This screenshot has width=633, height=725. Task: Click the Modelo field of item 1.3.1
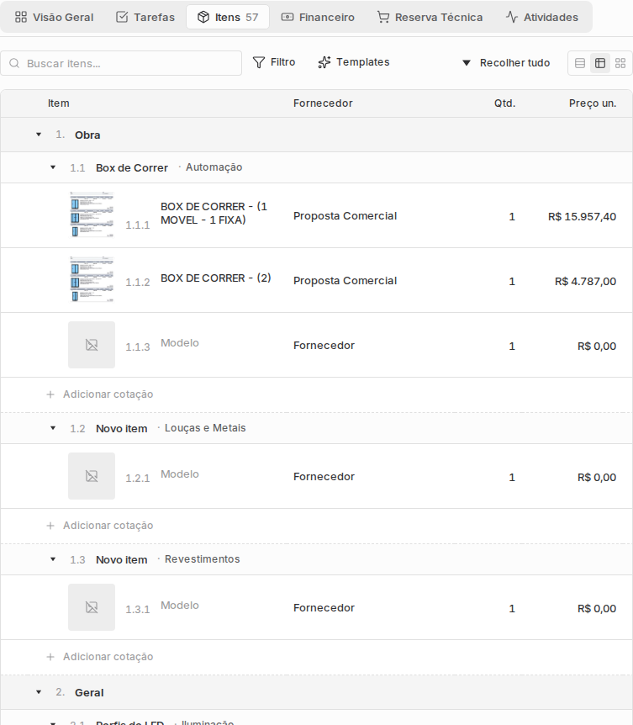click(180, 606)
